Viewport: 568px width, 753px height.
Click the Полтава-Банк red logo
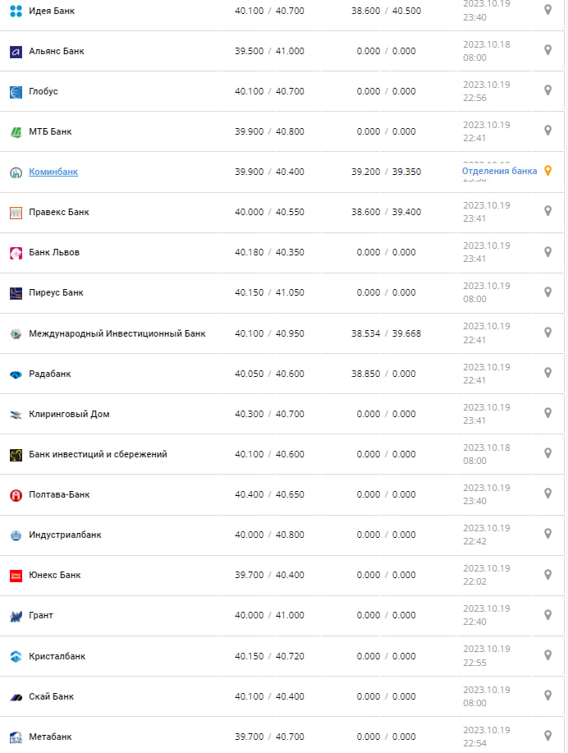16,495
